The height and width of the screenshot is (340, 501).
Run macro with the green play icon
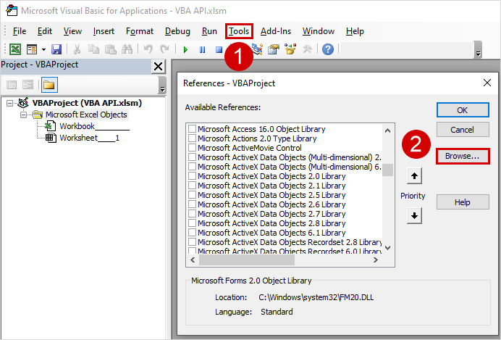click(185, 49)
